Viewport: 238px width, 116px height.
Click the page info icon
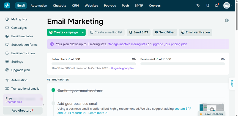click(227, 20)
